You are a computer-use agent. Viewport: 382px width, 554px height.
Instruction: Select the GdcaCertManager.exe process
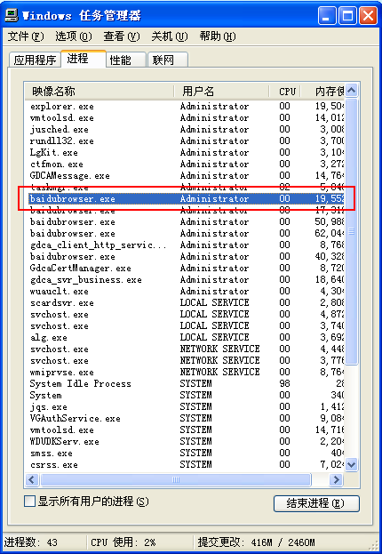[185, 269]
